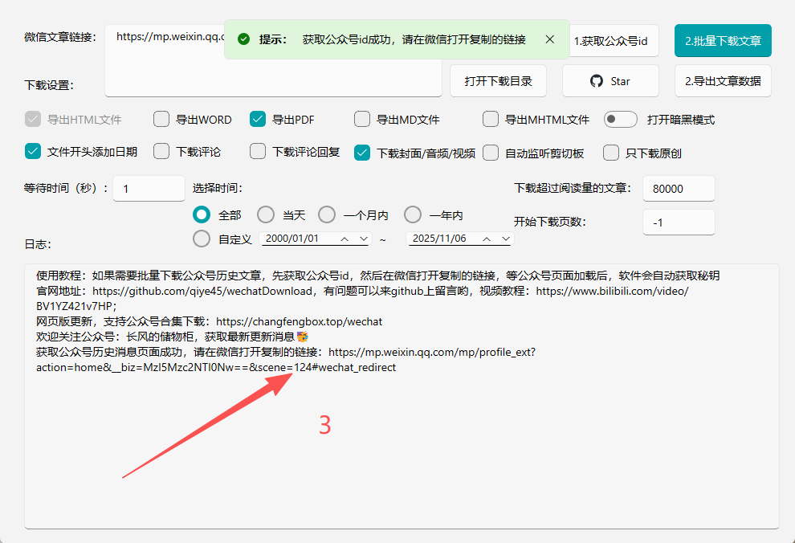Dismiss the 提示 notification with the X
The image size is (795, 543).
coord(549,38)
